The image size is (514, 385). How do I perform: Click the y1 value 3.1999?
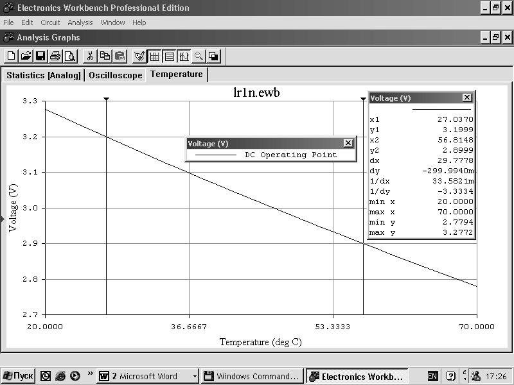click(x=458, y=130)
